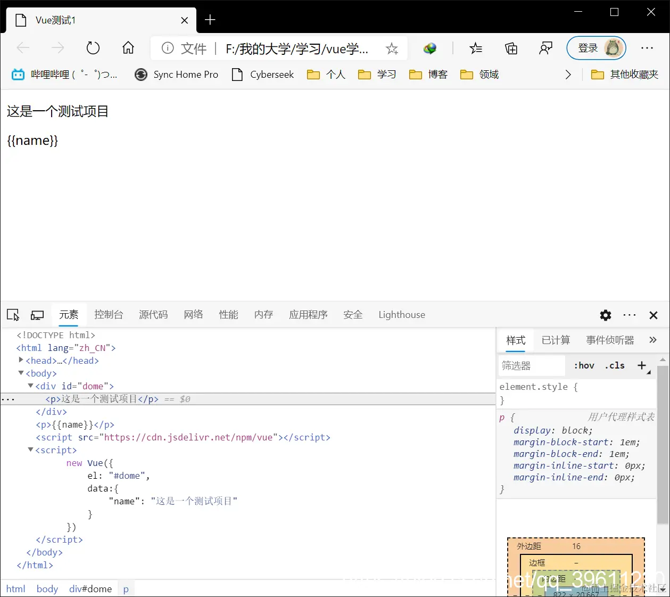Open DevTools customize ellipsis menu
Image resolution: width=670 pixels, height=597 pixels.
[630, 315]
